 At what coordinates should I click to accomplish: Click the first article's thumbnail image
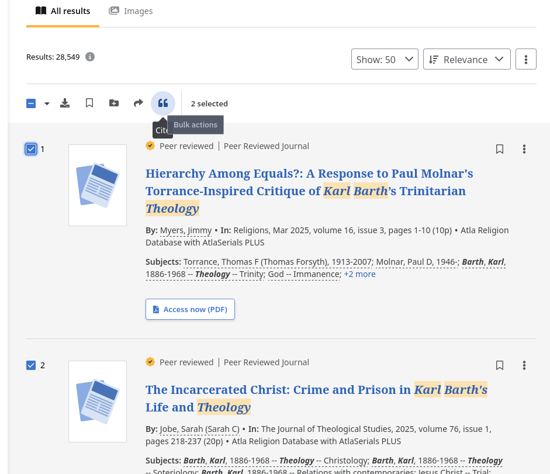[97, 185]
